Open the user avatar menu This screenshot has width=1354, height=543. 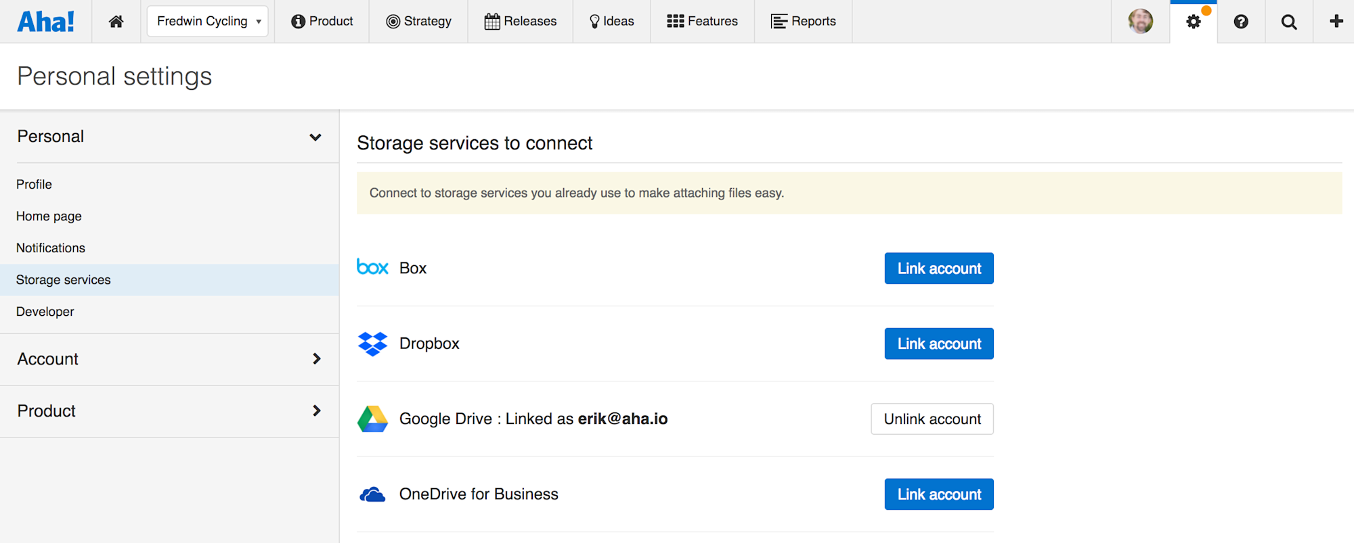click(x=1141, y=22)
